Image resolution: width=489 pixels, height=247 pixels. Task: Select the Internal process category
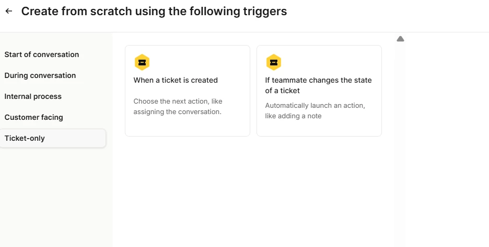click(x=33, y=96)
